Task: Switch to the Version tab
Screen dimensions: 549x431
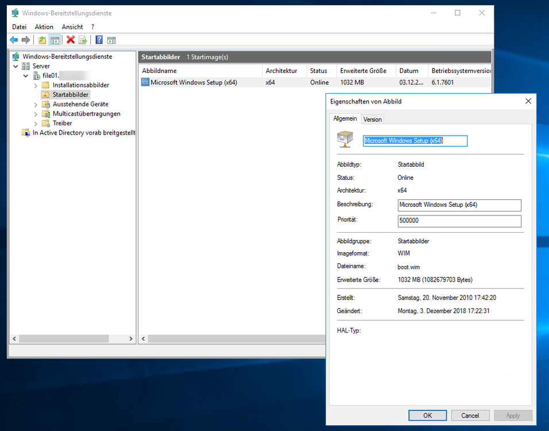Action: [x=372, y=120]
